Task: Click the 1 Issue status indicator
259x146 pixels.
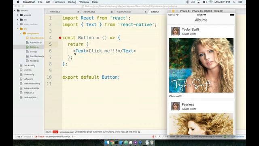Action: click(40, 137)
